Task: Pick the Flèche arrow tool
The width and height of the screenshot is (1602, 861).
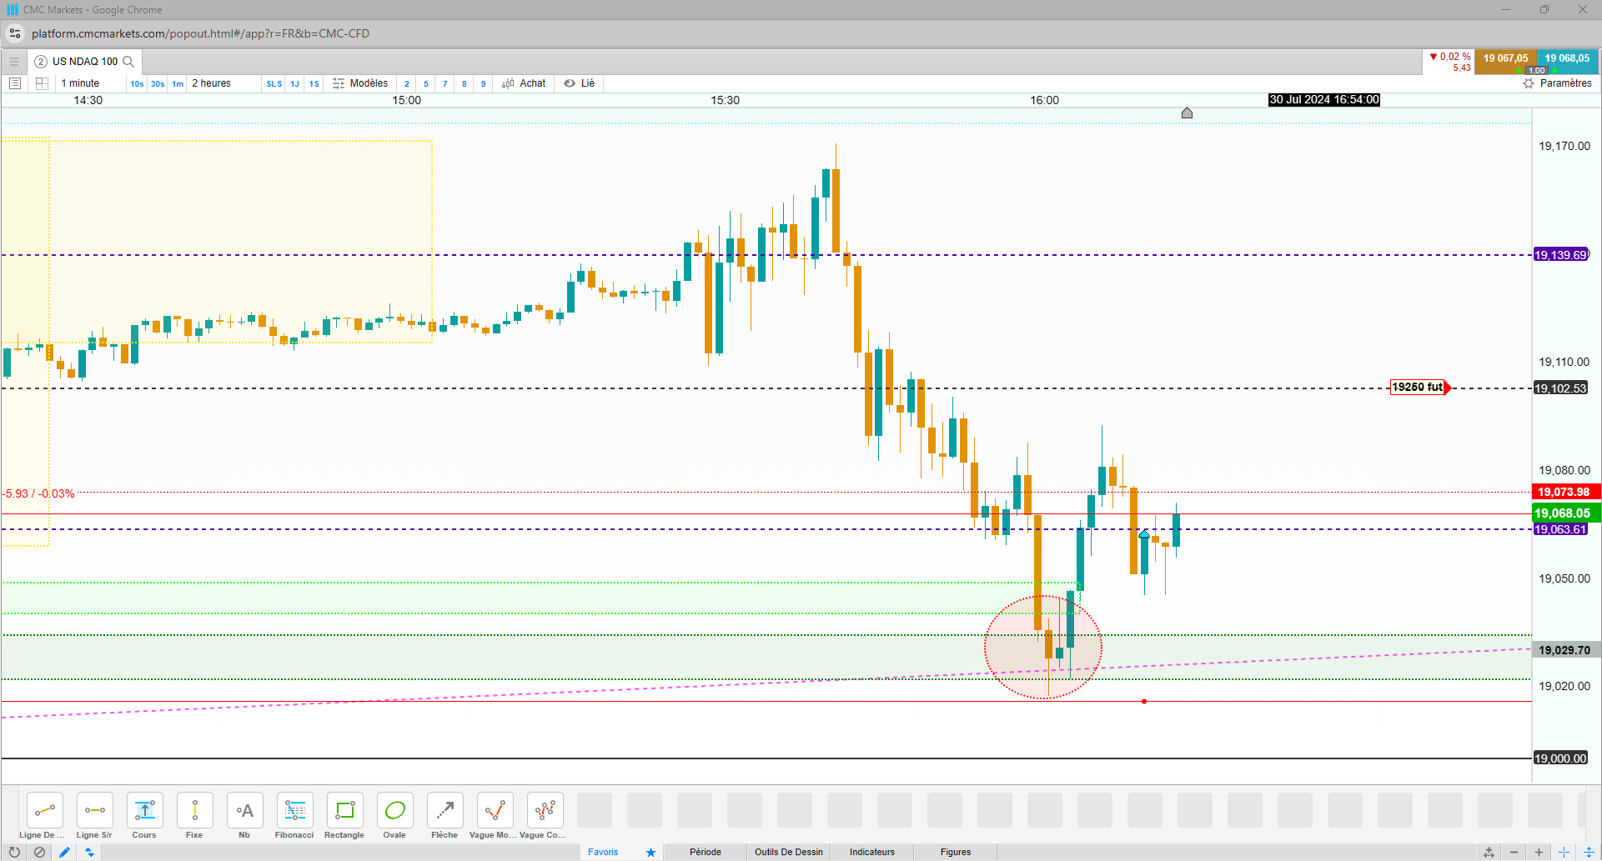Action: [x=444, y=816]
